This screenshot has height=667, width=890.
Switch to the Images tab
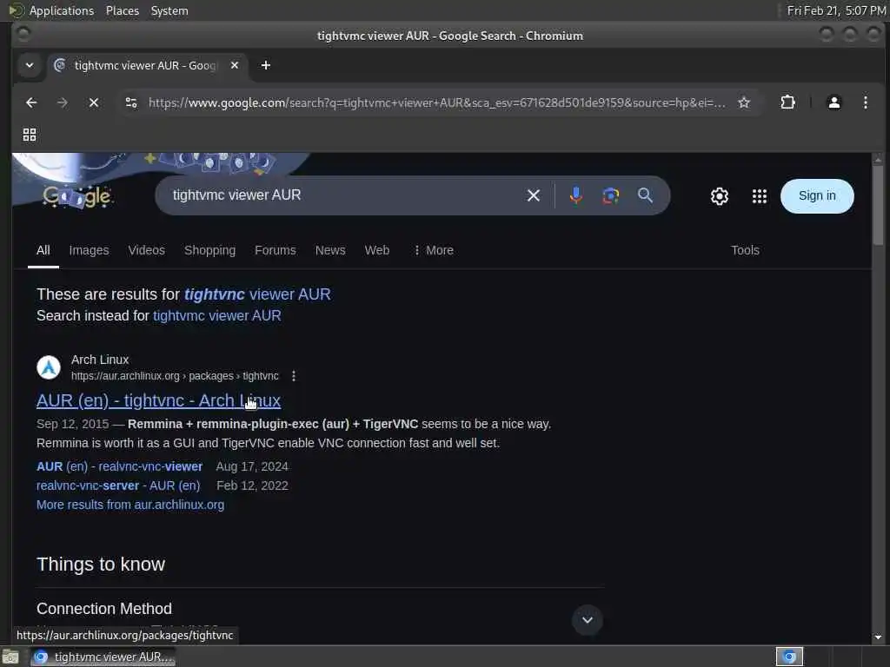pos(89,250)
